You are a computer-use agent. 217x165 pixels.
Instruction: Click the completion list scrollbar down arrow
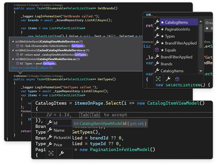(x=201, y=71)
